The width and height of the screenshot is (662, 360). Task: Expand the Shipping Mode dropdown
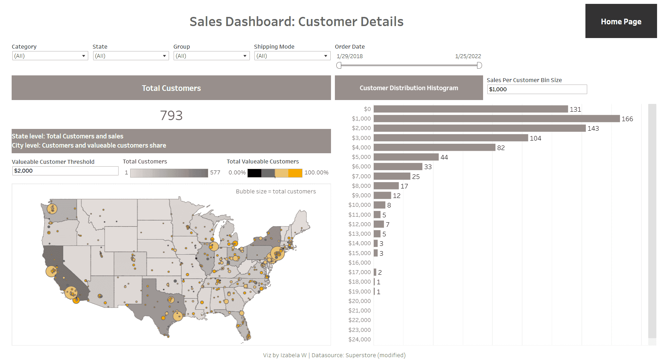[x=292, y=56]
